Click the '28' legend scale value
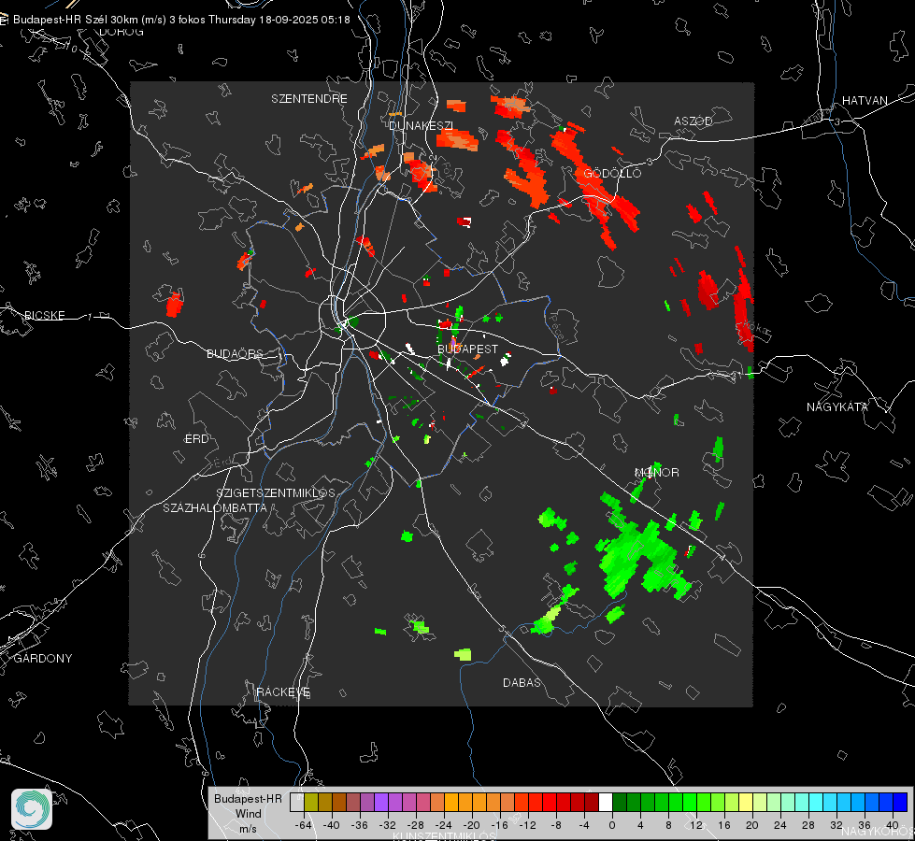The width and height of the screenshot is (915, 841). (x=808, y=825)
